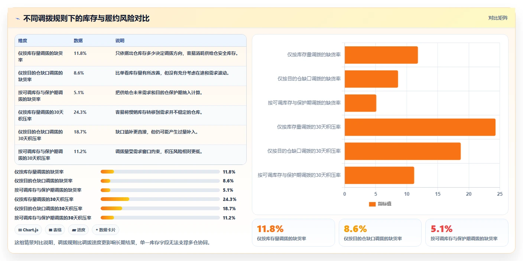
Task: Click the summary note starting 这组情景对比说明
Action: click(x=112, y=243)
